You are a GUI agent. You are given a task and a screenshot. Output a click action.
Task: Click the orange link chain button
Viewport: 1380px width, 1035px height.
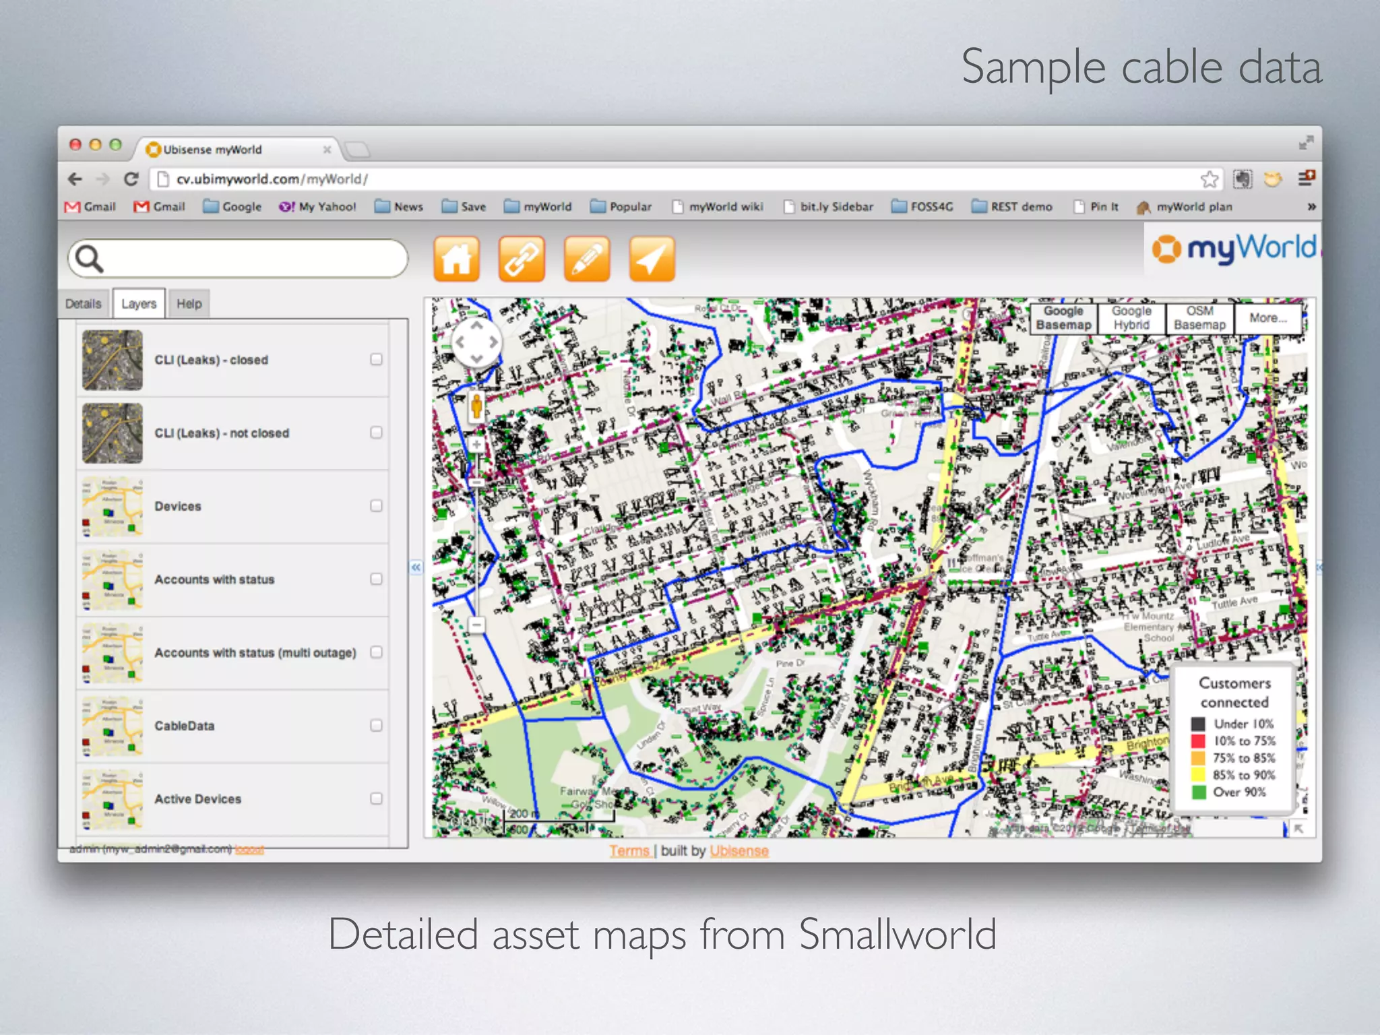[522, 259]
